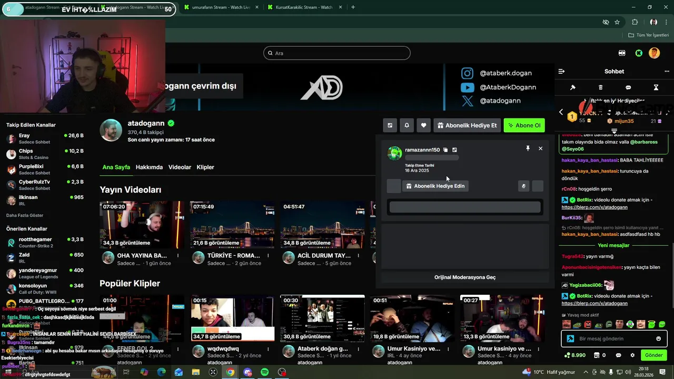Open the profile avatar menu top right
This screenshot has width=674, height=379.
[654, 53]
